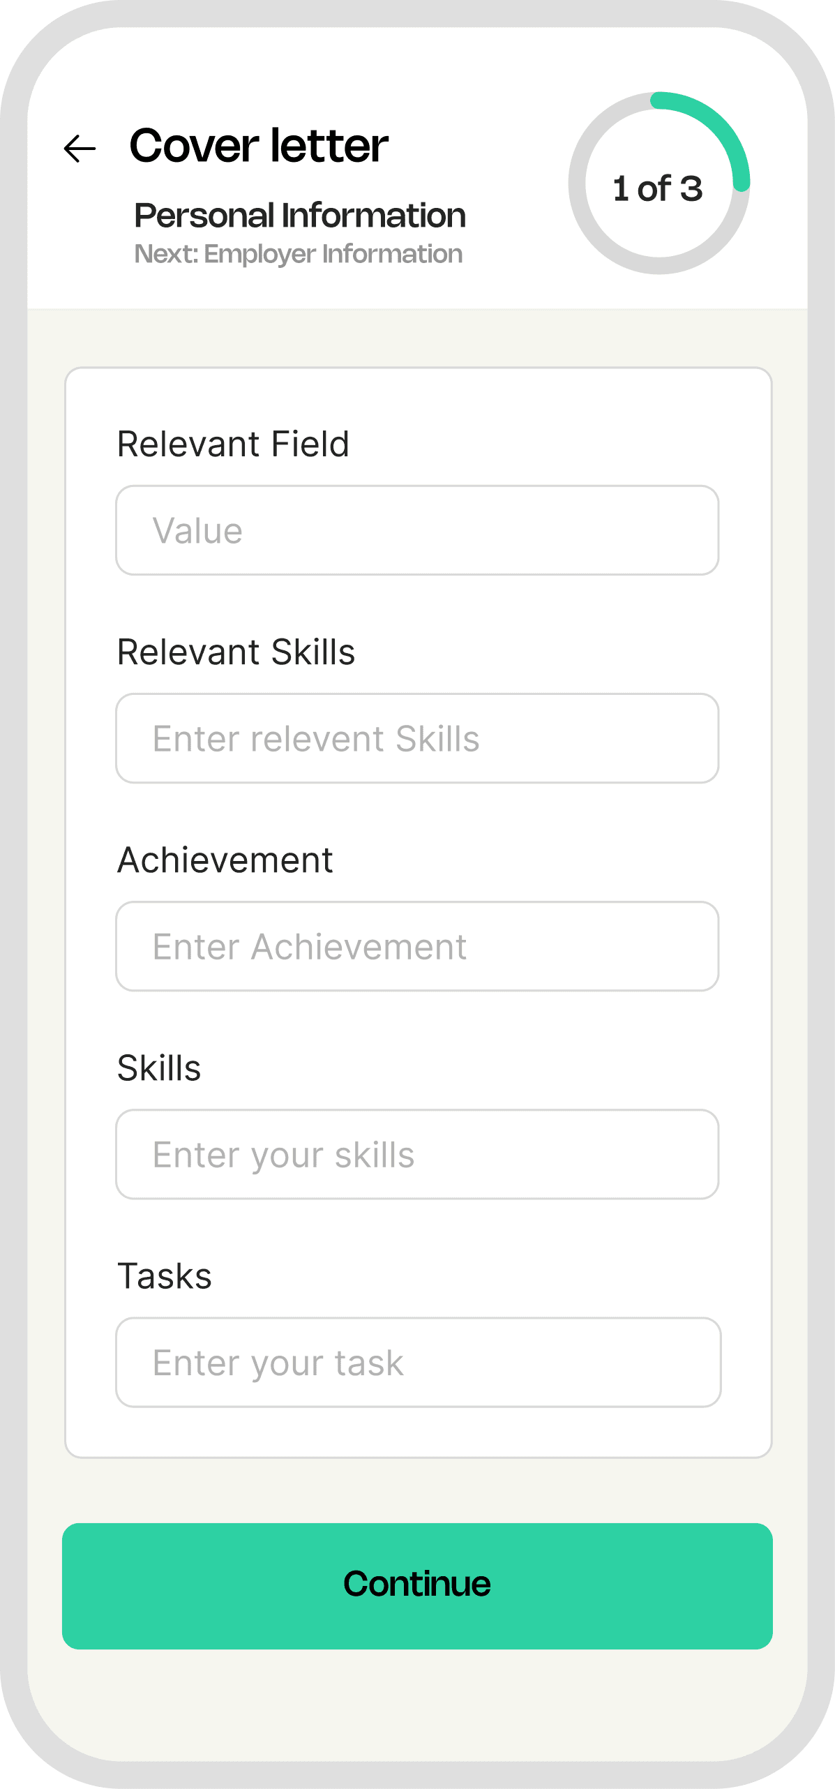Screen dimensions: 835x1789
Task: Click the Cover letter title
Action: click(258, 147)
